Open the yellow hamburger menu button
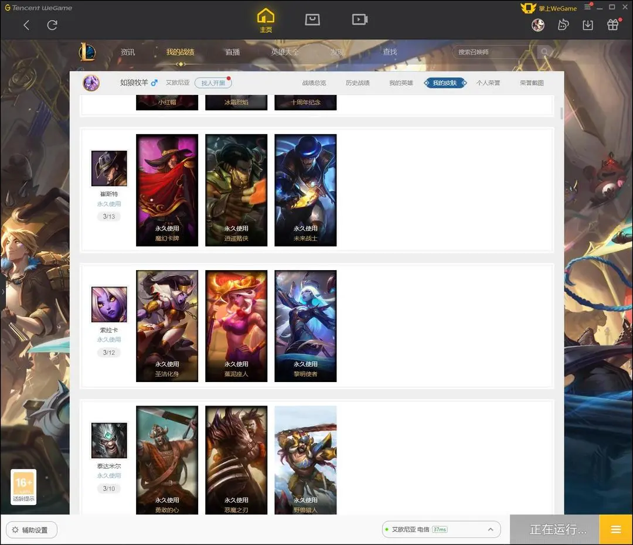This screenshot has width=633, height=545. [x=615, y=529]
